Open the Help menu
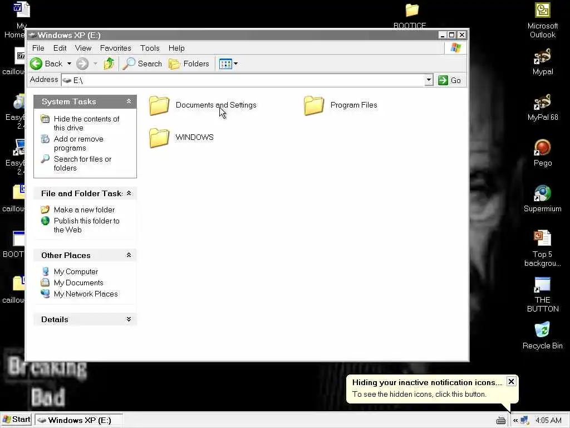Image resolution: width=570 pixels, height=428 pixels. 176,48
